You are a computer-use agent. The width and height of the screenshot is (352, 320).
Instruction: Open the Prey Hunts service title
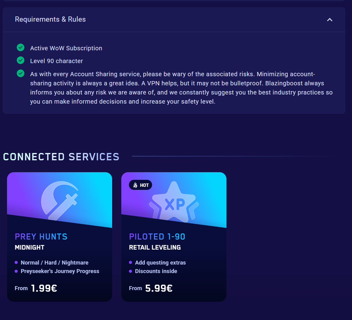point(41,237)
